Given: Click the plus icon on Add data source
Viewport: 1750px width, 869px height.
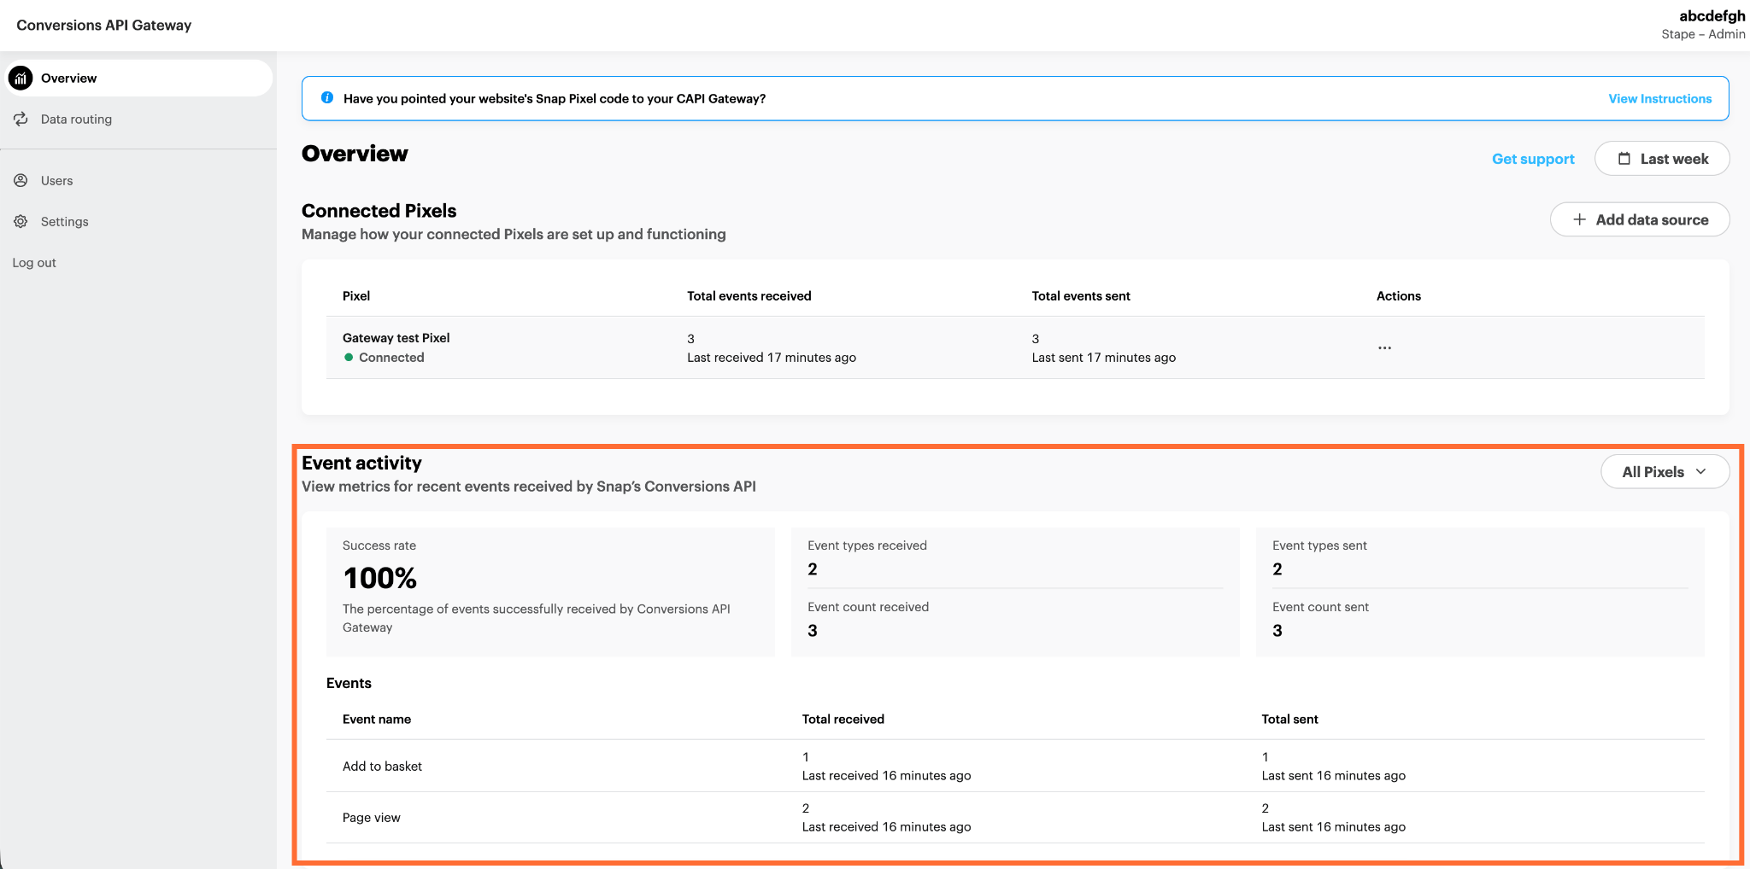Looking at the screenshot, I should [1580, 219].
